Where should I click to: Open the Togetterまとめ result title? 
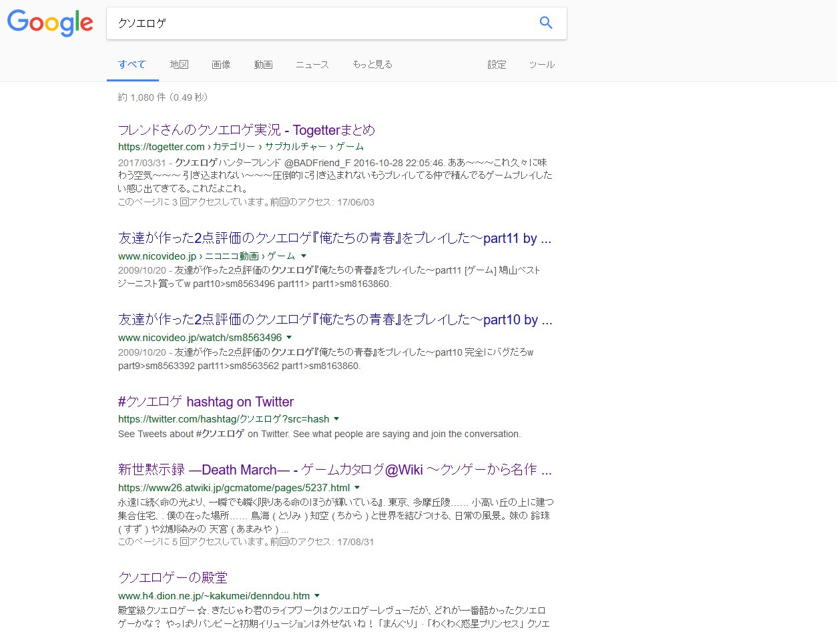click(x=246, y=129)
